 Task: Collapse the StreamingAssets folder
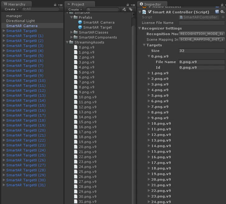click(67, 42)
